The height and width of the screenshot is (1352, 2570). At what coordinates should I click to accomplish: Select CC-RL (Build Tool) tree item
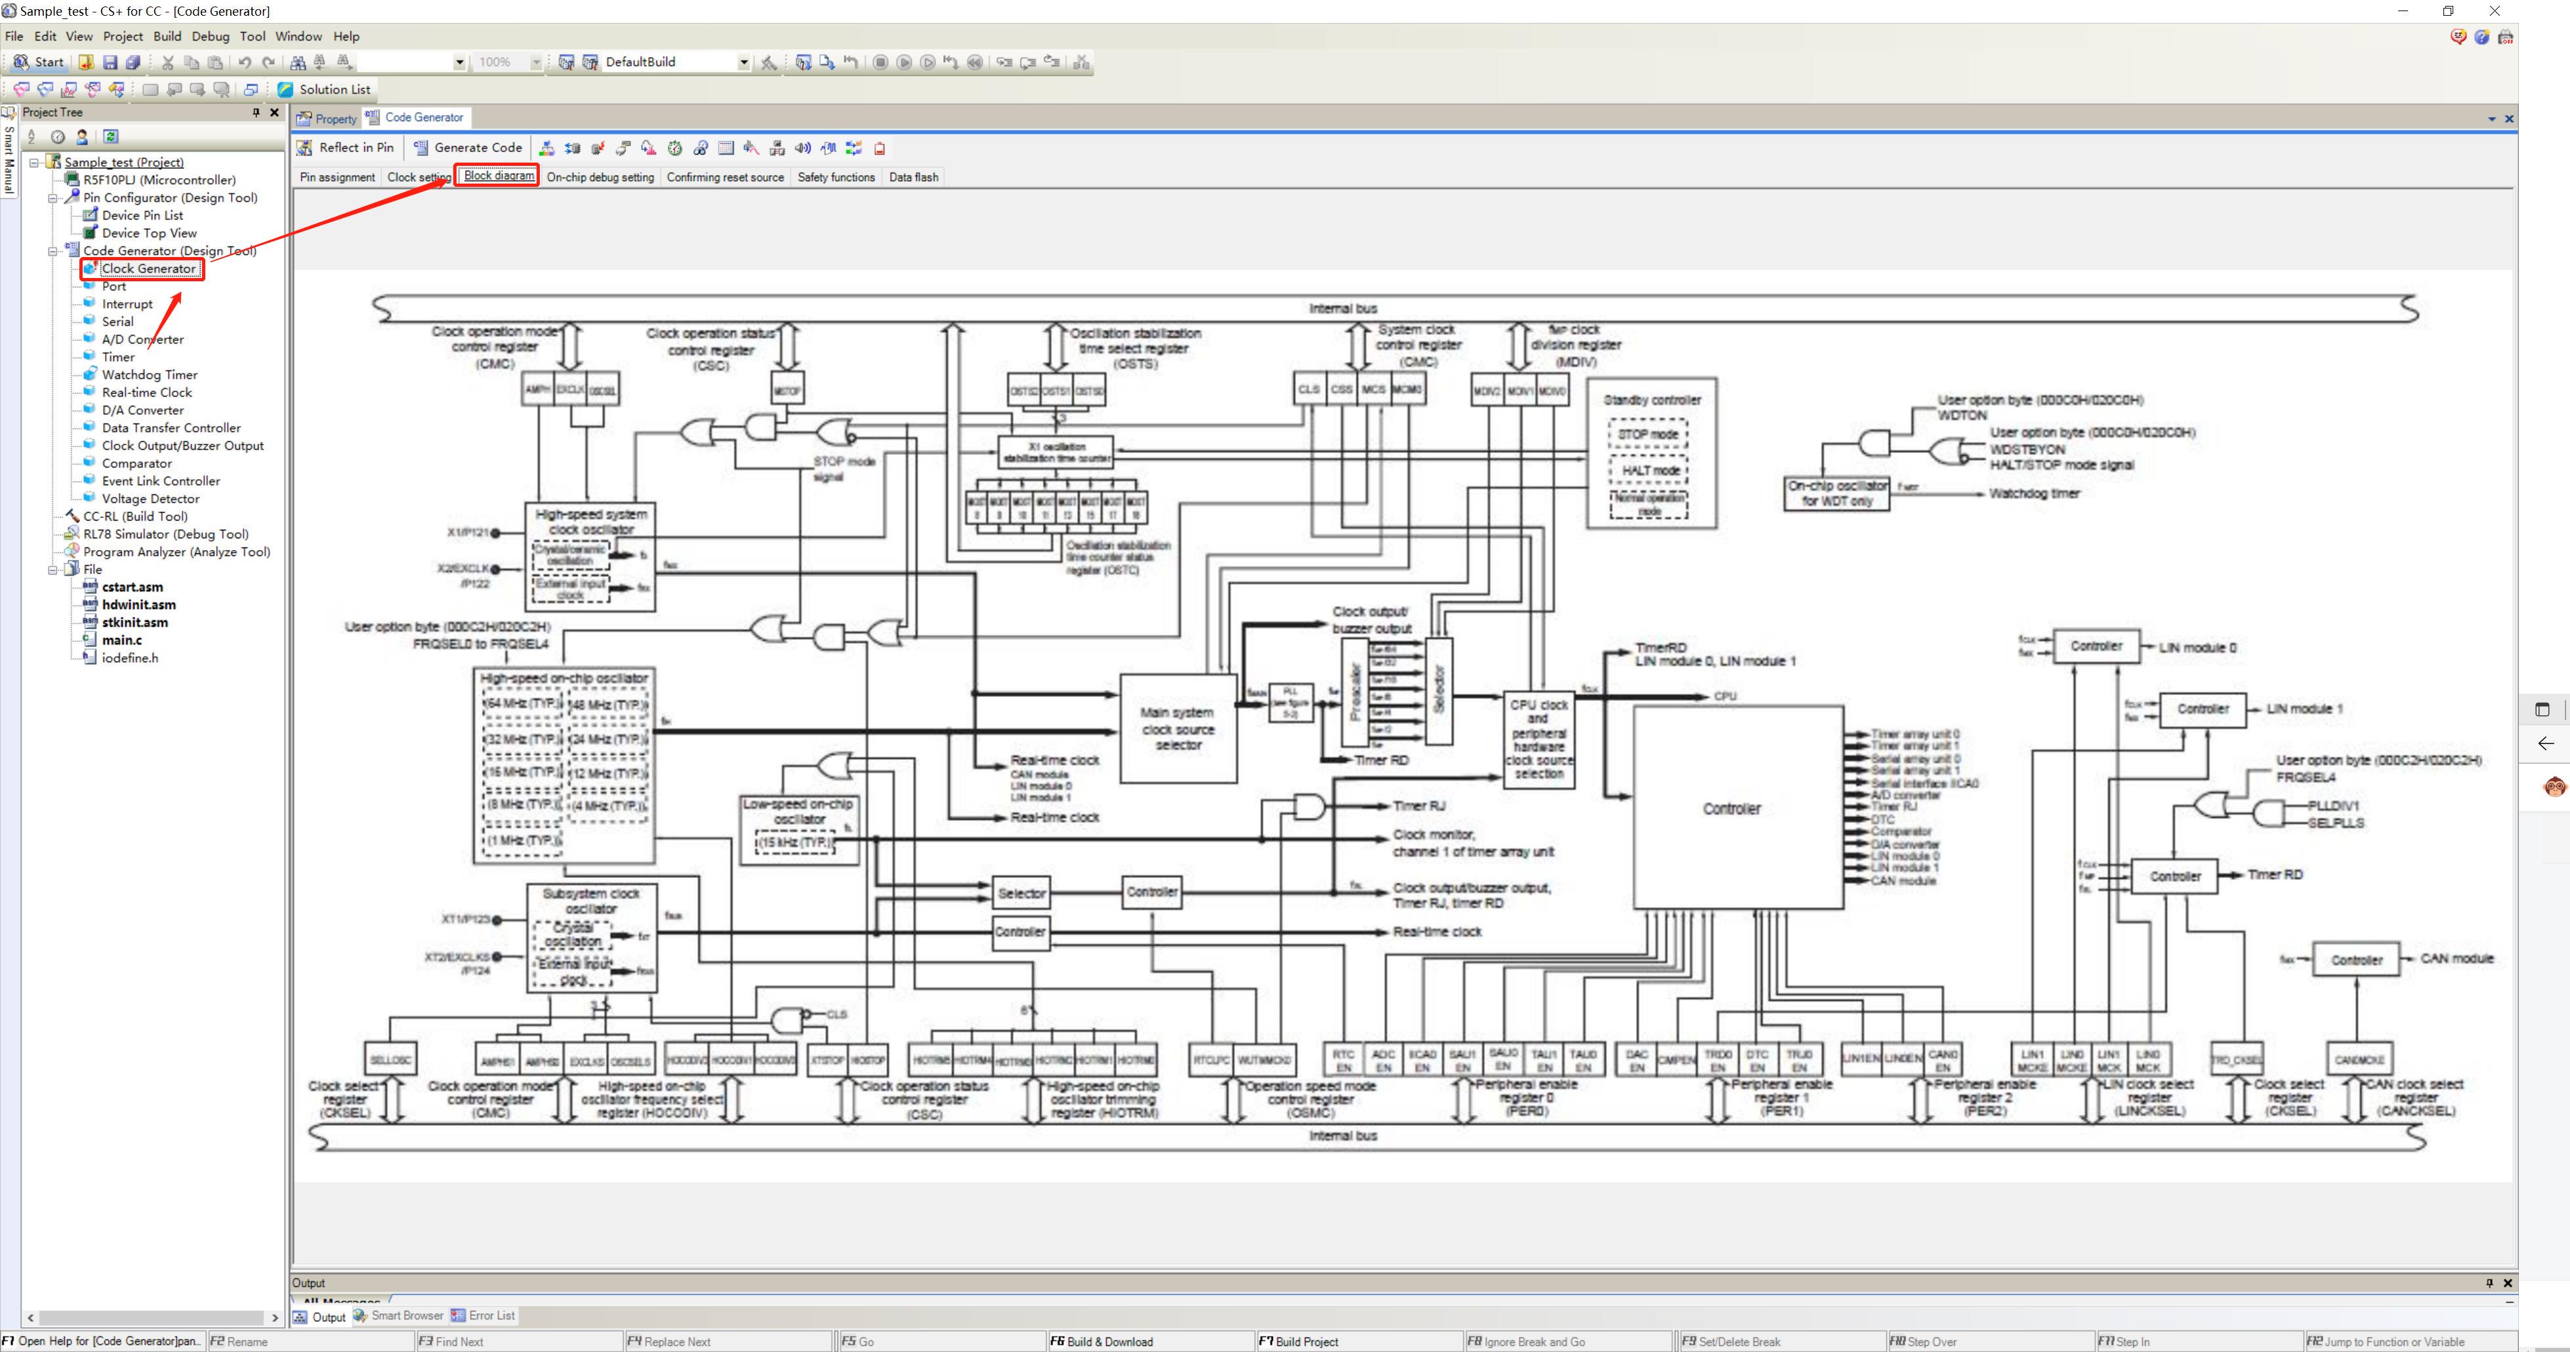point(134,517)
